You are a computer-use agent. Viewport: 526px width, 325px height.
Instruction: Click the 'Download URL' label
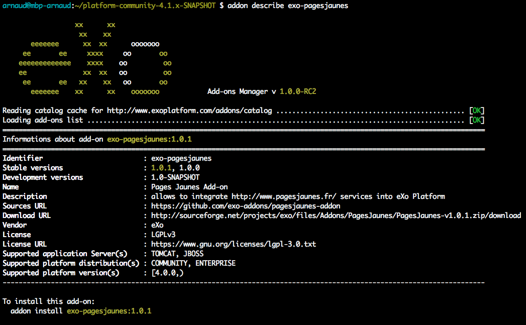(x=27, y=215)
